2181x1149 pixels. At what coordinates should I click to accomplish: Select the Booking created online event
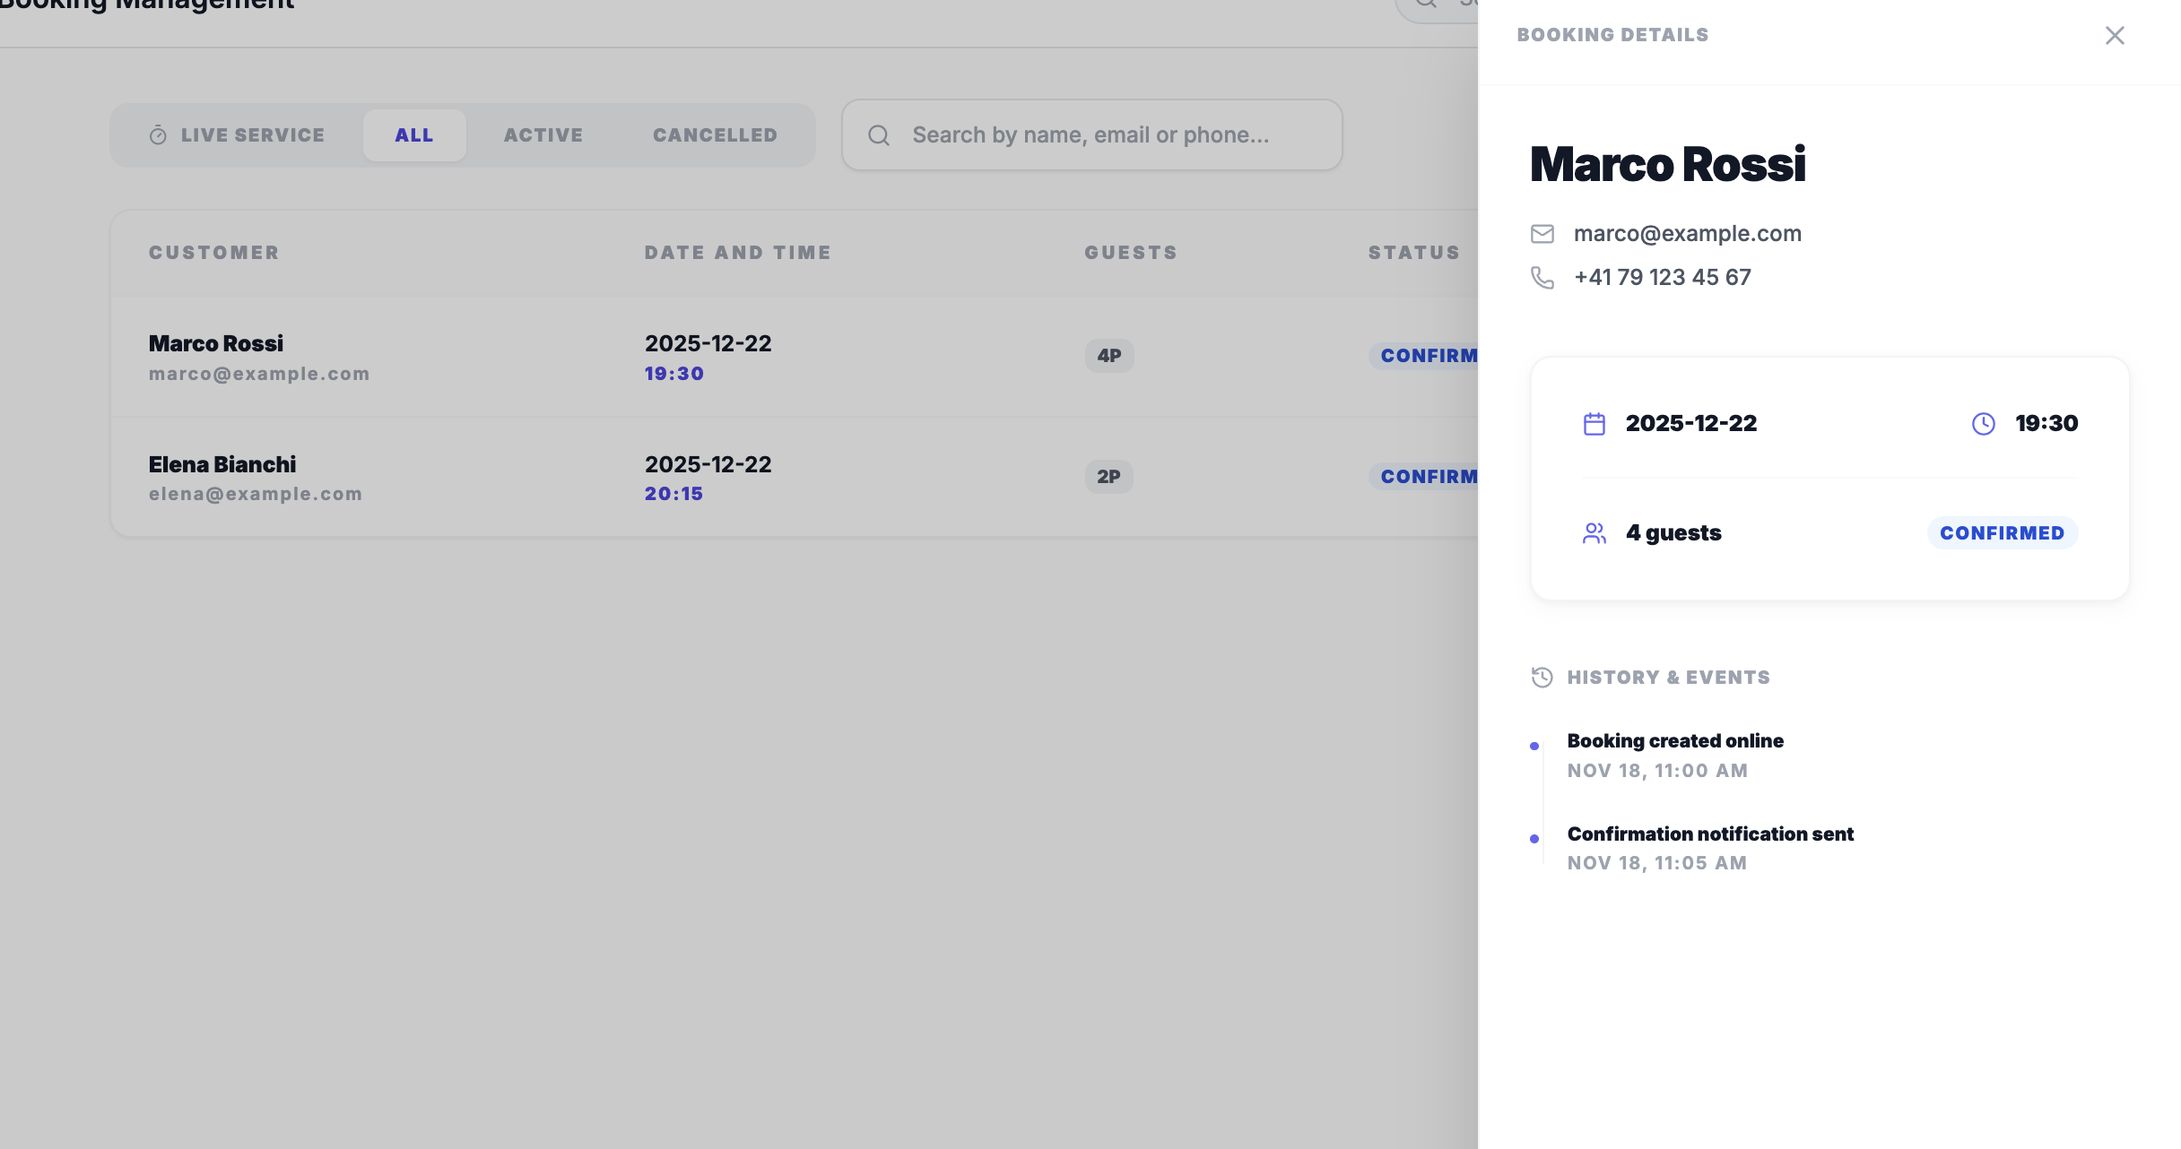coord(1674,741)
